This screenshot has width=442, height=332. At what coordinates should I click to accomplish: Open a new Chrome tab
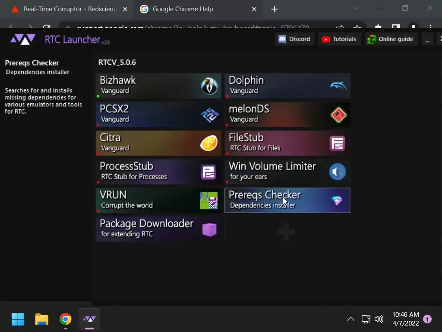pyautogui.click(x=275, y=10)
